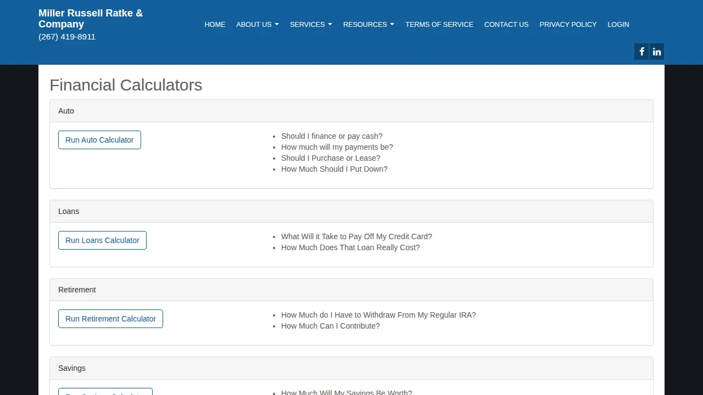Image resolution: width=703 pixels, height=395 pixels.
Task: Click the phone number (267) 419-8911
Action: pyautogui.click(x=67, y=37)
